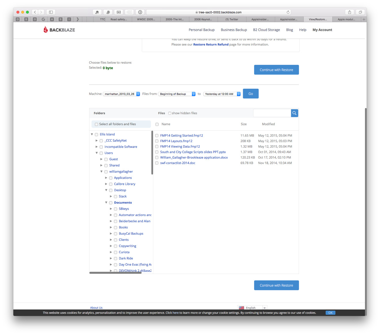
Task: Open South and City College Scripts pptx
Action: pos(193,152)
